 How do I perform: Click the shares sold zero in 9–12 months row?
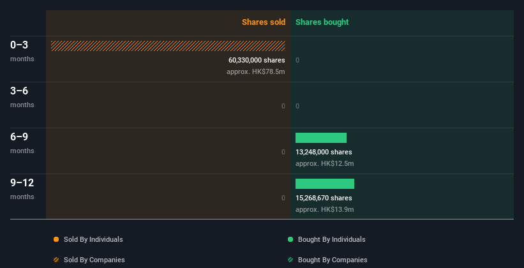click(283, 198)
